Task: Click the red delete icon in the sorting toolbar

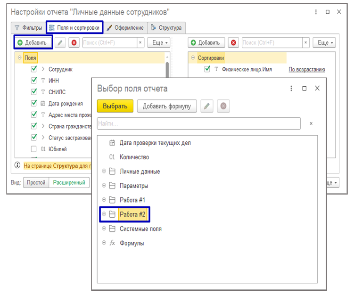Action: pyautogui.click(x=233, y=43)
